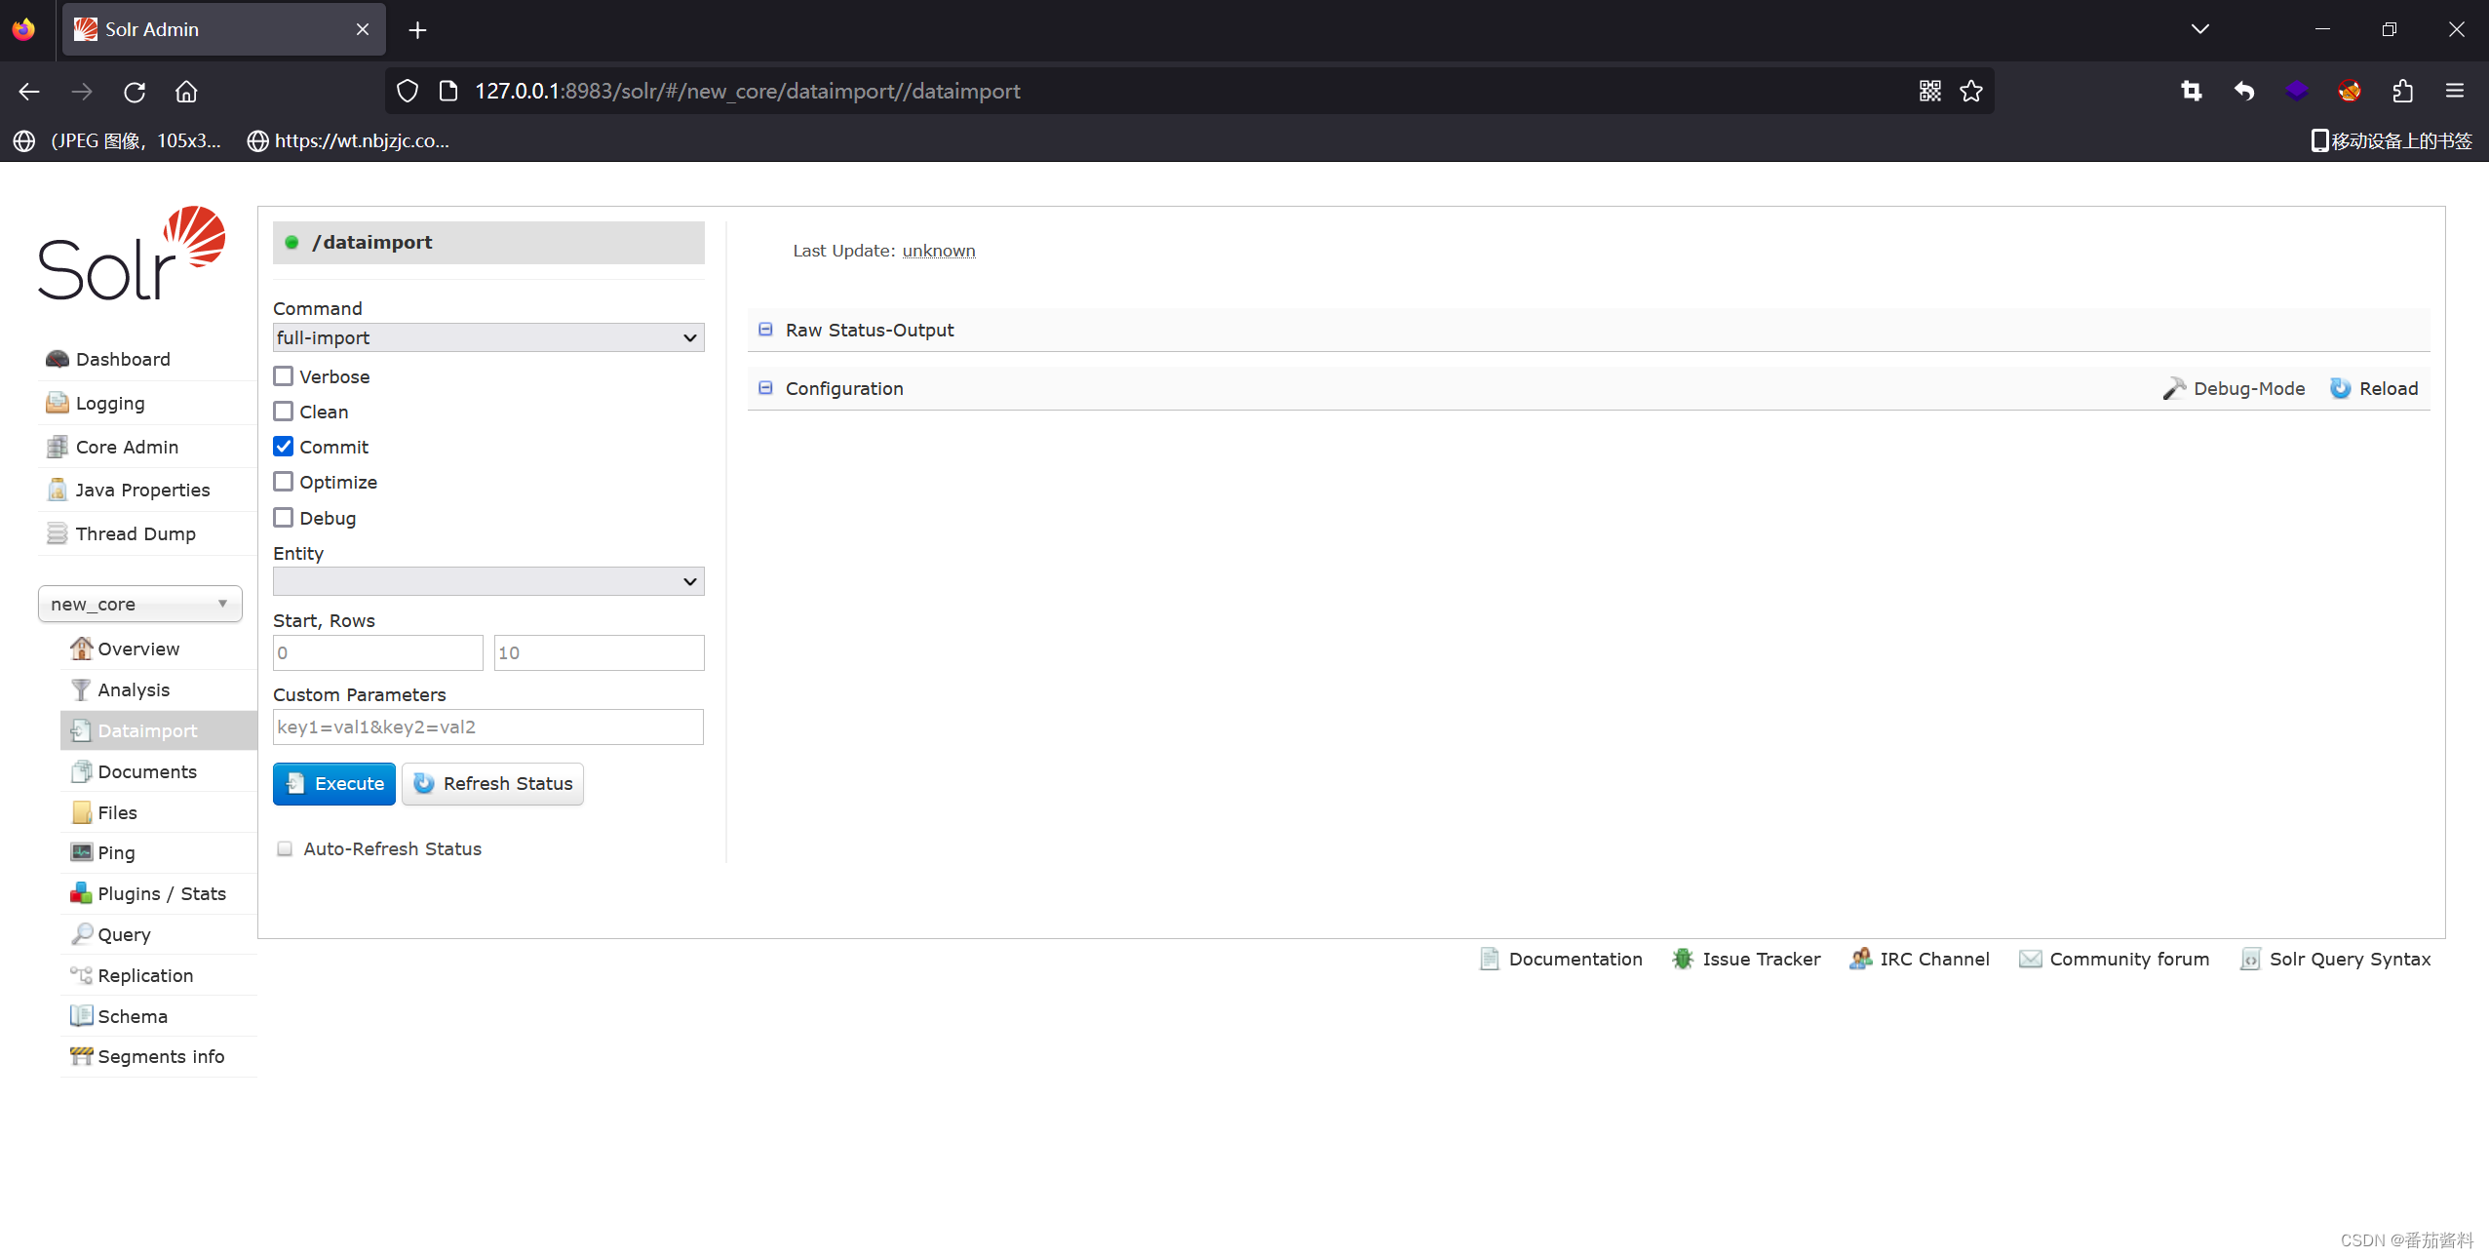This screenshot has width=2489, height=1258.
Task: Open the Thread Dump icon
Action: (x=57, y=533)
